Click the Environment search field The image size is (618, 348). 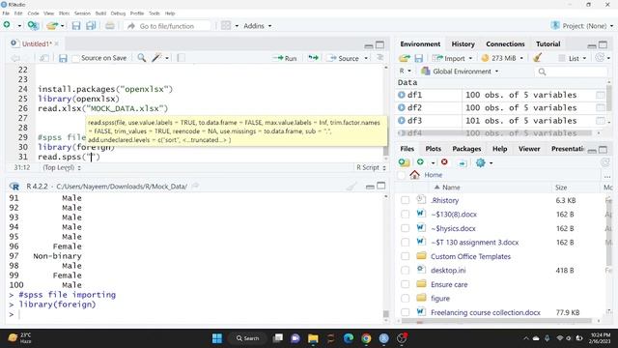[571, 72]
